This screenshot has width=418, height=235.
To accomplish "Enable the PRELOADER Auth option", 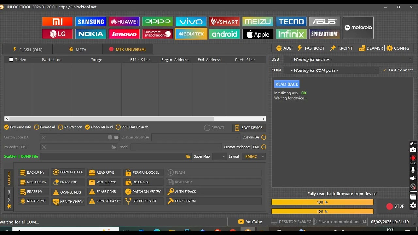I will click(132, 127).
